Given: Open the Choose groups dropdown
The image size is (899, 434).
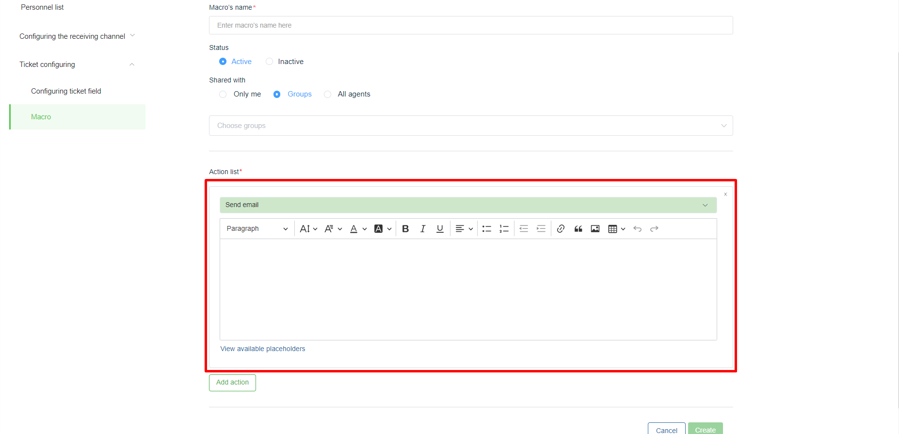Looking at the screenshot, I should tap(470, 126).
